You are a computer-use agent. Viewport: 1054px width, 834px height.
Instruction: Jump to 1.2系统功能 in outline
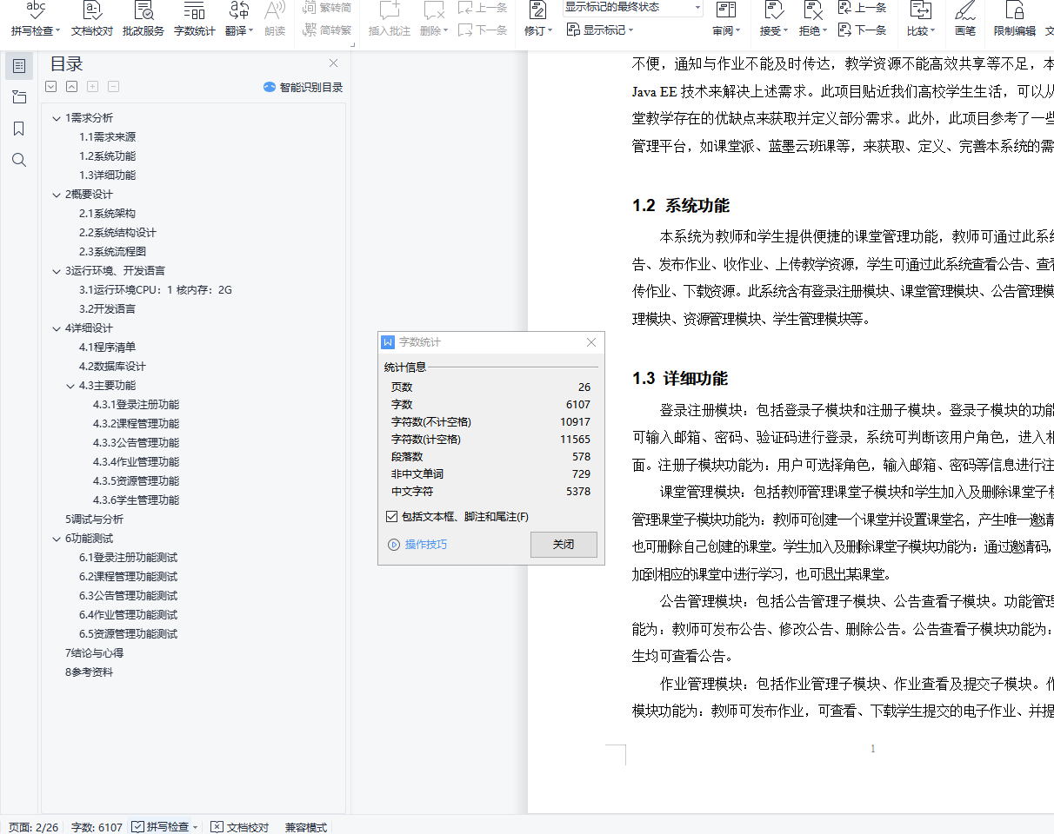point(107,156)
